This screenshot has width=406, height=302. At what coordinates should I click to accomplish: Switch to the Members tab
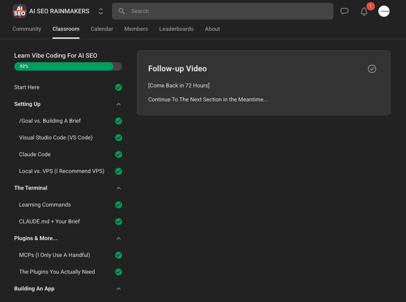[x=136, y=29]
